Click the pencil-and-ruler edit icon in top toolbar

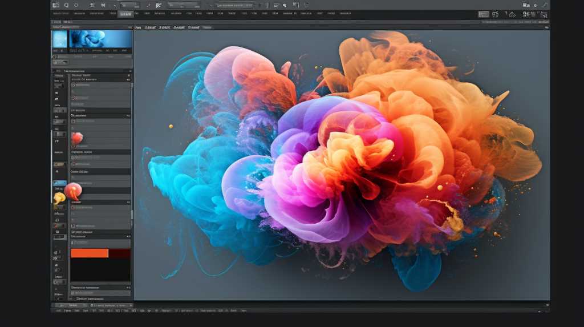click(159, 5)
